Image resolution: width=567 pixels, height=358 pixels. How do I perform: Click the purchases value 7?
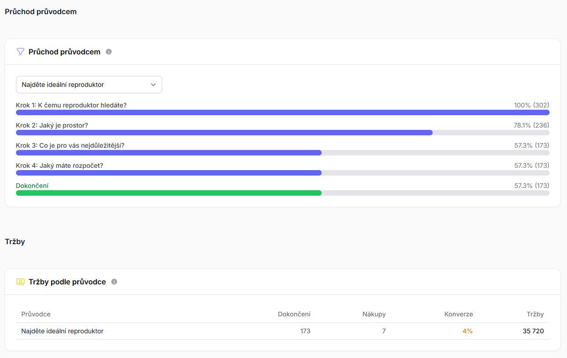click(384, 331)
